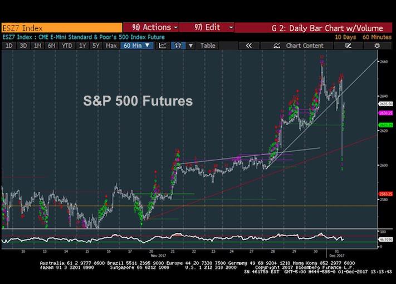
Task: Open the Table view
Action: tap(208, 46)
